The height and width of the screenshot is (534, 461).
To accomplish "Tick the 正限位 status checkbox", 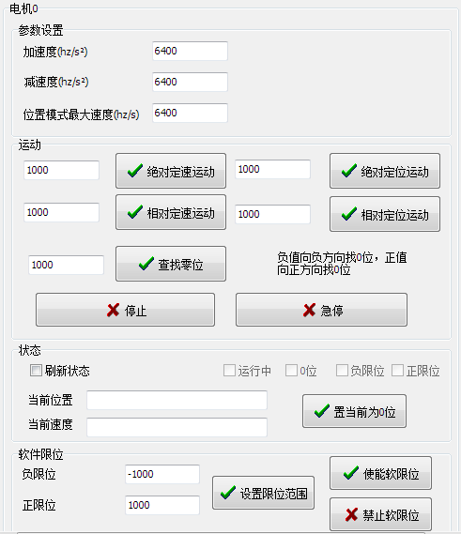I will 398,371.
